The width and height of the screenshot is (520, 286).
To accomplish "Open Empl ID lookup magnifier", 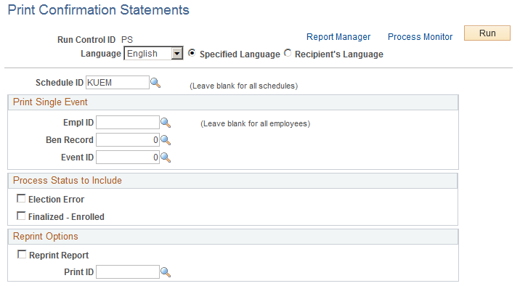I will point(166,123).
